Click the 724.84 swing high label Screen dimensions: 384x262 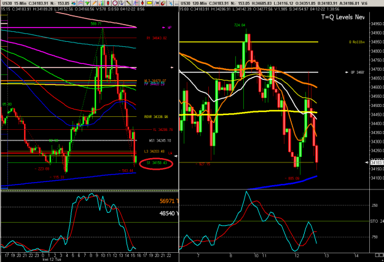click(240, 25)
